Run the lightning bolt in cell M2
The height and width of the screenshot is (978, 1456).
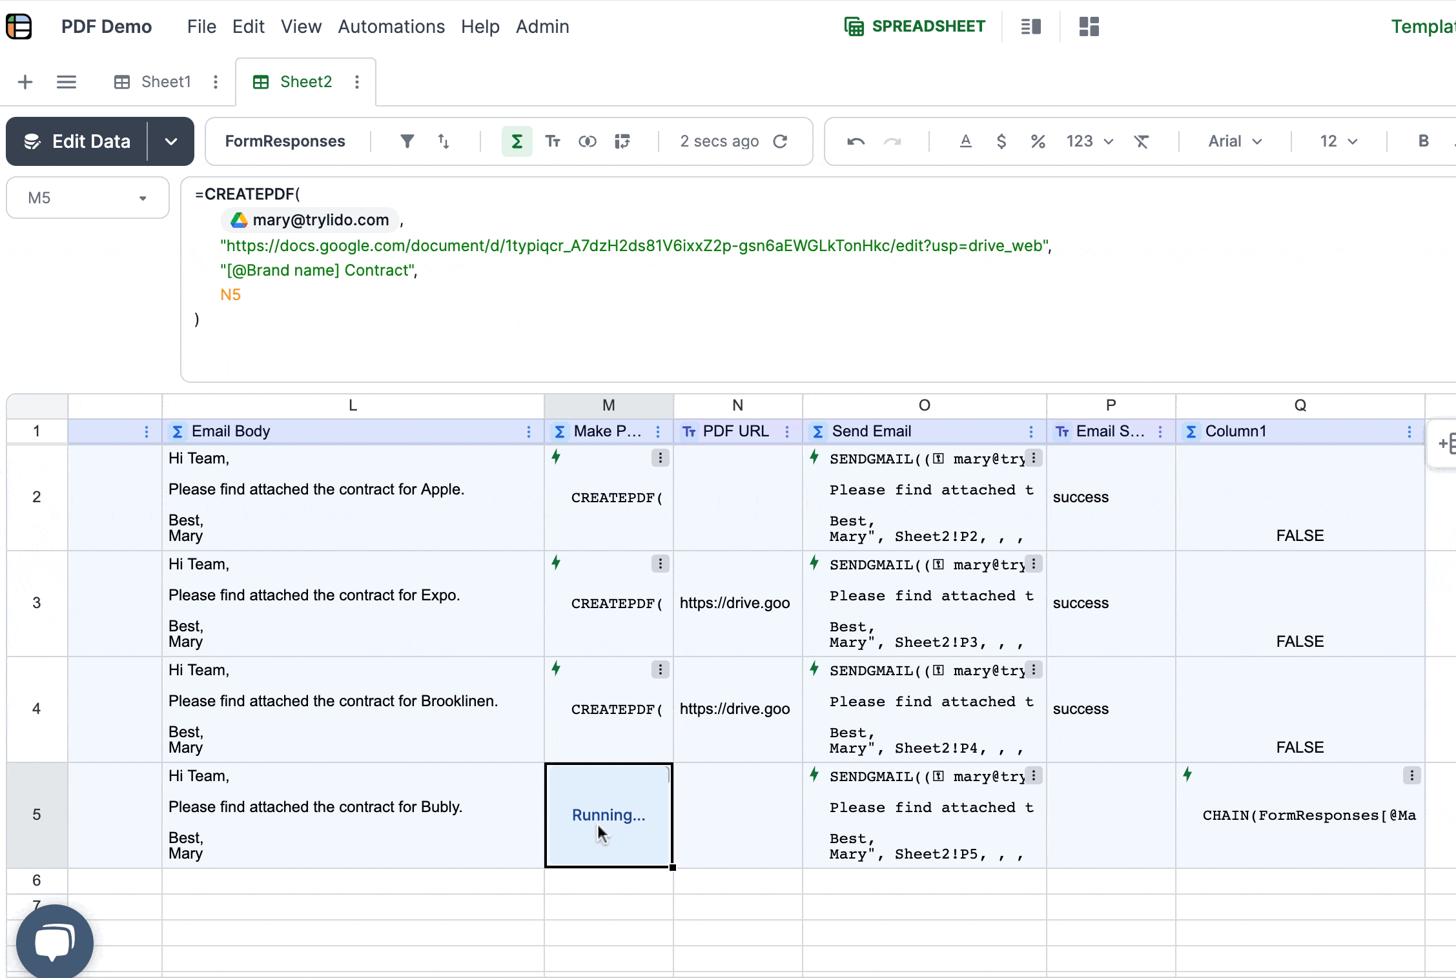[x=556, y=458]
